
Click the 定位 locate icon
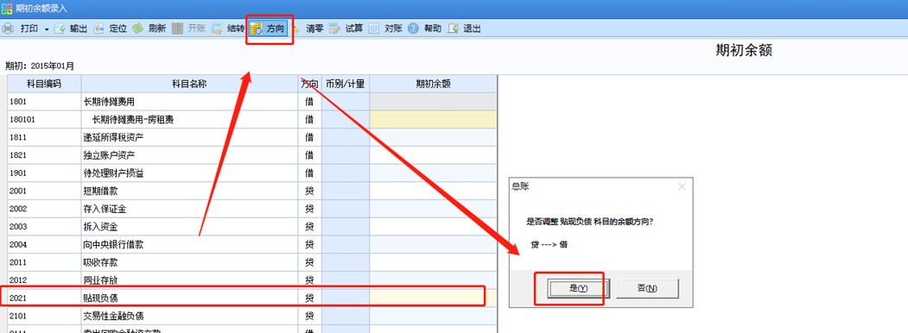99,28
